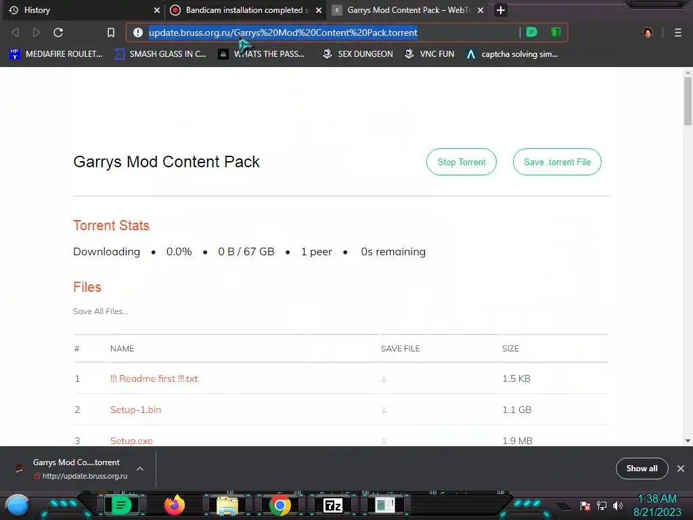Viewport: 693px width, 520px height.
Task: Open the not-secure site info icon
Action: pos(138,32)
